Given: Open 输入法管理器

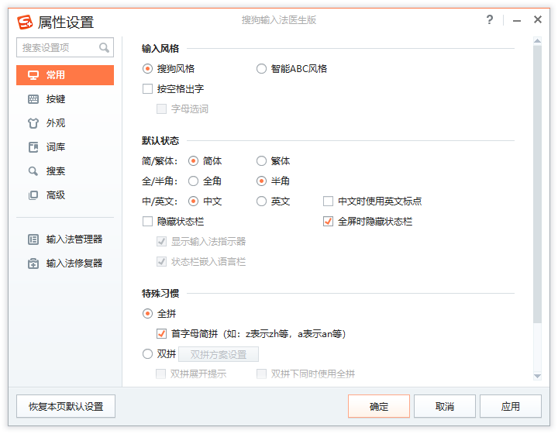Looking at the screenshot, I should 65,239.
